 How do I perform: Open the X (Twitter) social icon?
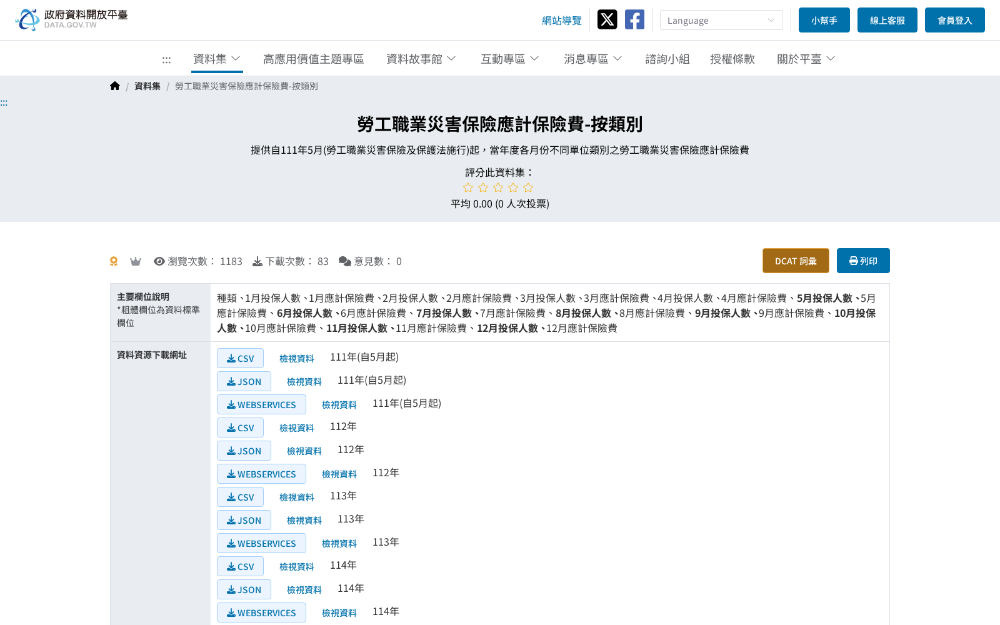[x=607, y=19]
